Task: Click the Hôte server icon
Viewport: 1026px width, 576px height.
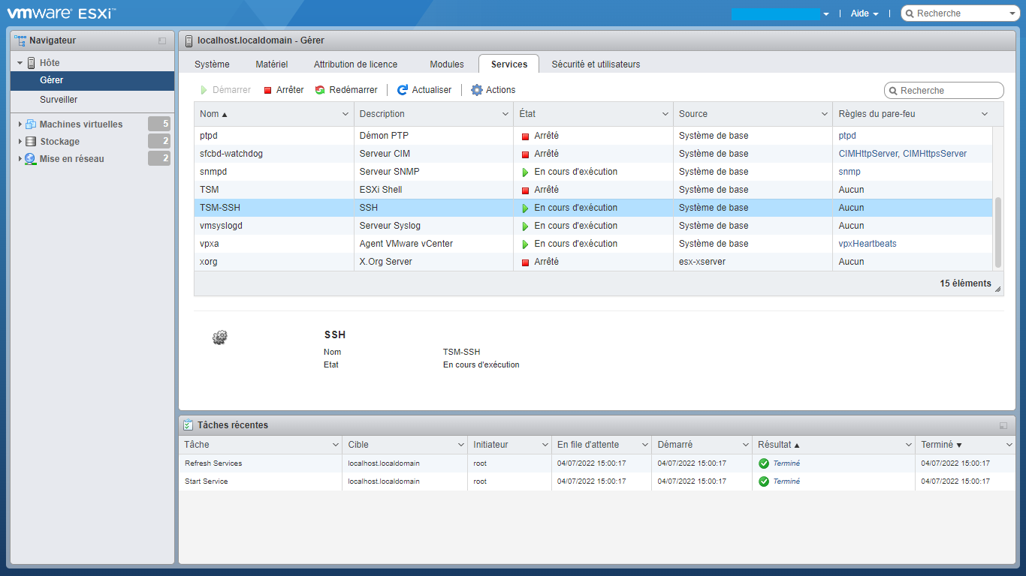Action: click(x=32, y=63)
